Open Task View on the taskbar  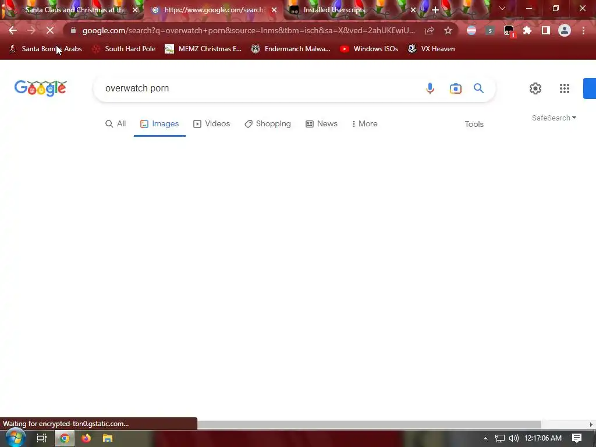[42, 438]
